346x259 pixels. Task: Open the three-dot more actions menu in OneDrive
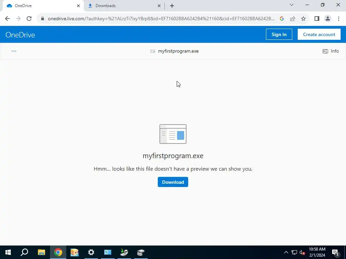pyautogui.click(x=14, y=51)
